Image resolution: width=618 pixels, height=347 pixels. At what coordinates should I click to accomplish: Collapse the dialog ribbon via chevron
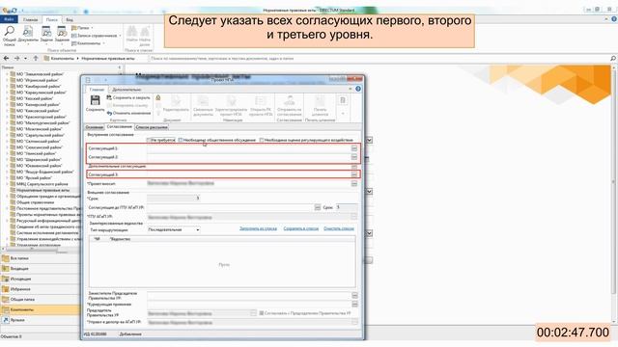[350, 89]
